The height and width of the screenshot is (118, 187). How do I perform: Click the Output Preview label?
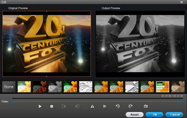pos(111,8)
